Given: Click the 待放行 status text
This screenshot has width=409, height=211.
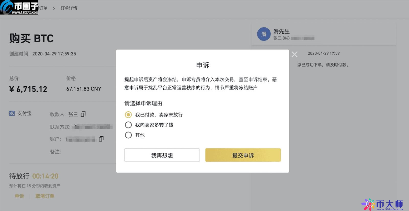Looking at the screenshot, I should tap(19, 176).
